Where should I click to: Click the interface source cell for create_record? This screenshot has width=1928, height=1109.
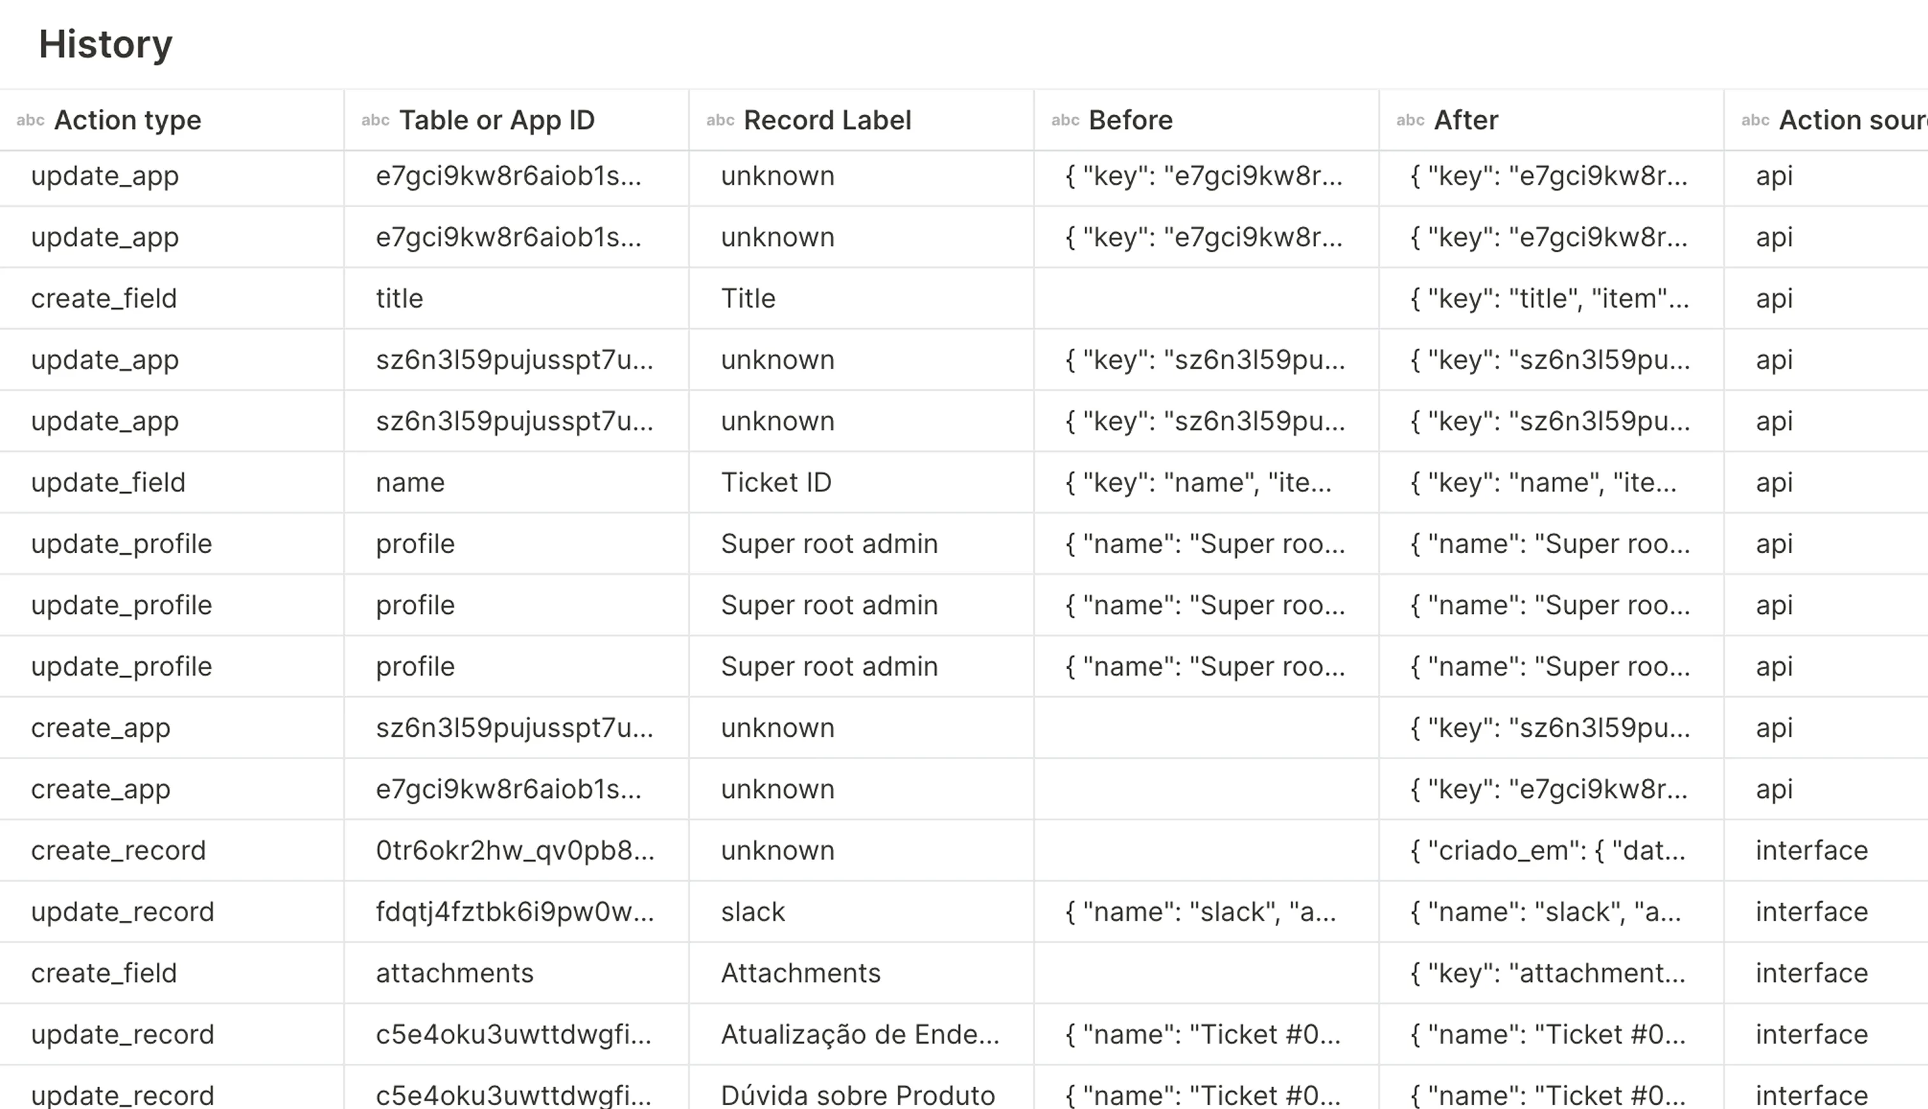1811,850
